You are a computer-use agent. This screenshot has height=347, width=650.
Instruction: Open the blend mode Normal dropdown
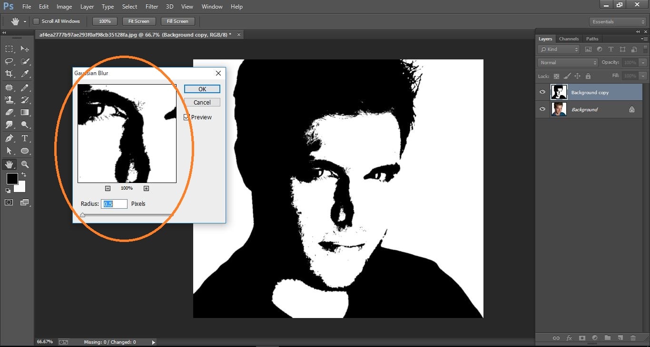[567, 62]
